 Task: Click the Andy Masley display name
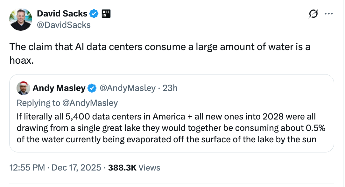click(x=59, y=88)
